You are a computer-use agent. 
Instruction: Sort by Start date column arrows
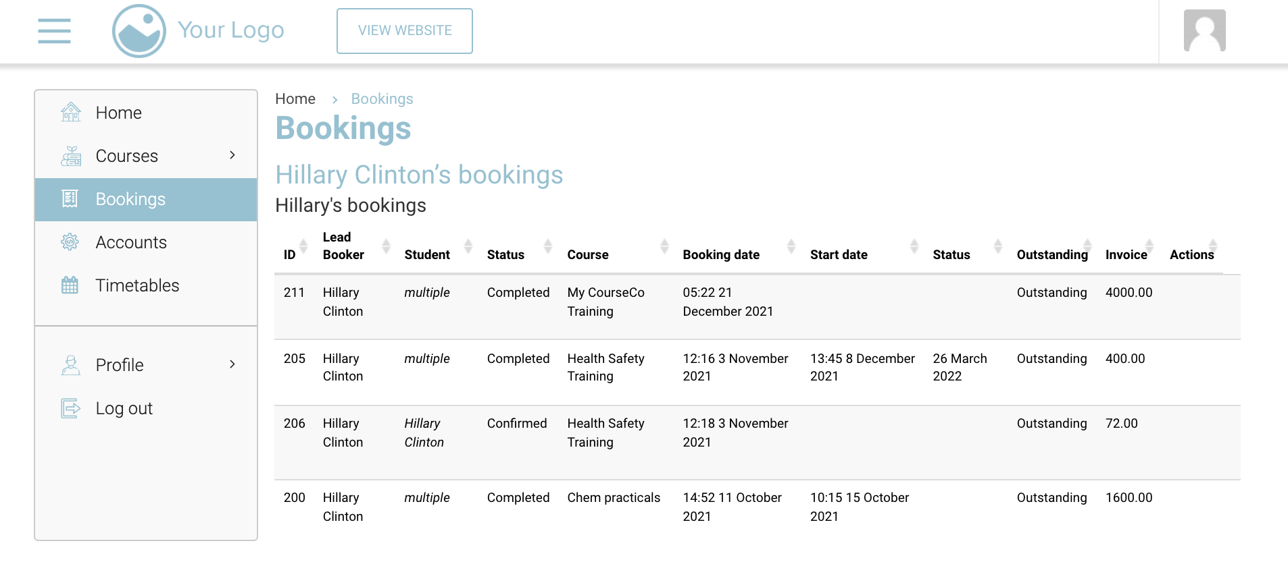coord(914,246)
